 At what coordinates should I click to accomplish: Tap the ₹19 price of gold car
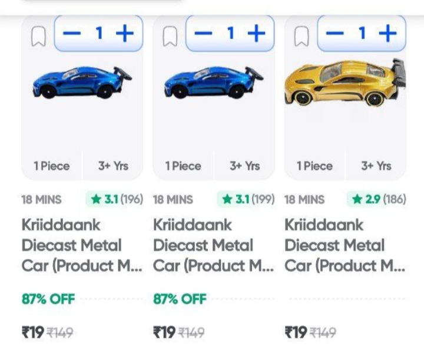tap(296, 333)
